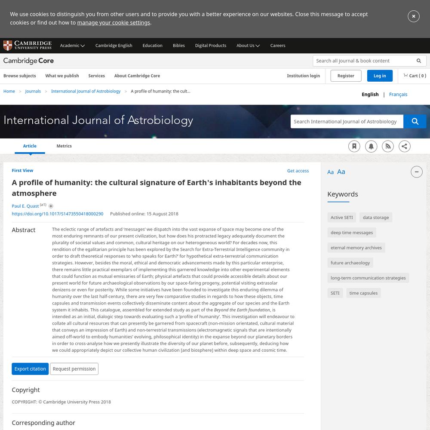Click the Get access link

click(298, 171)
